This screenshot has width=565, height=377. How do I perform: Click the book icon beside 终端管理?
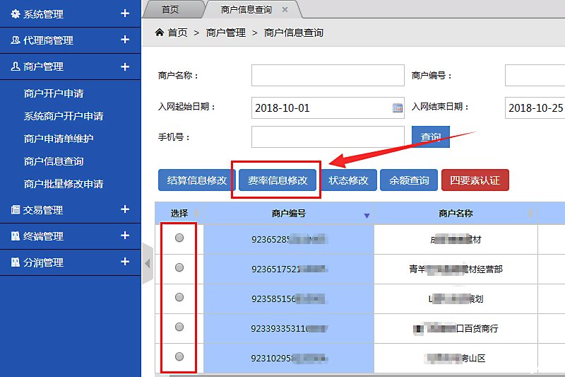pyautogui.click(x=15, y=236)
